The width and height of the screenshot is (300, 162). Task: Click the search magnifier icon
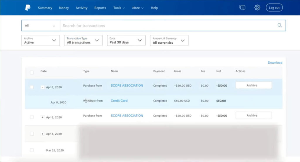pos(280,26)
